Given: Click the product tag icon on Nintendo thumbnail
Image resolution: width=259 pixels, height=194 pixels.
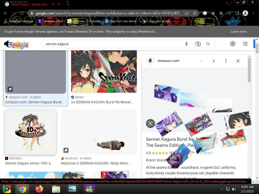Looking at the screenshot, I should [x=66, y=150].
